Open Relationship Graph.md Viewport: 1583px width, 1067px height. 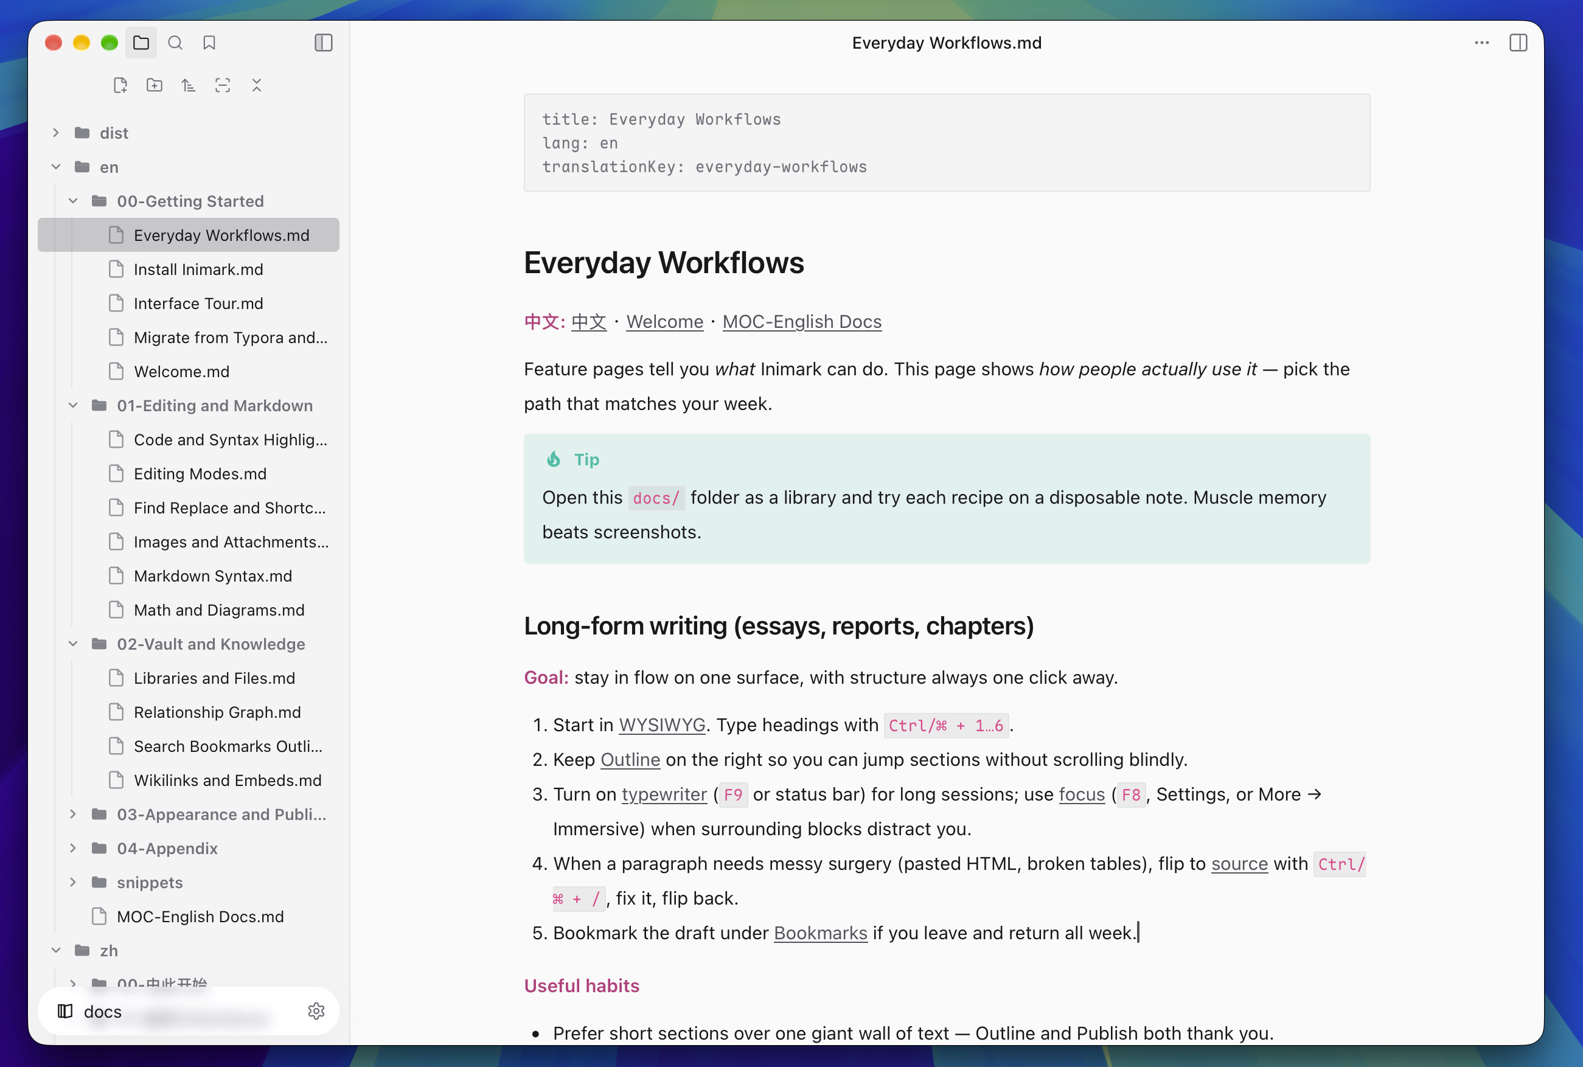click(x=189, y=712)
